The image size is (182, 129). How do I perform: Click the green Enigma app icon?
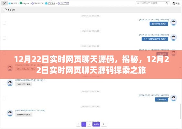point(21,3)
